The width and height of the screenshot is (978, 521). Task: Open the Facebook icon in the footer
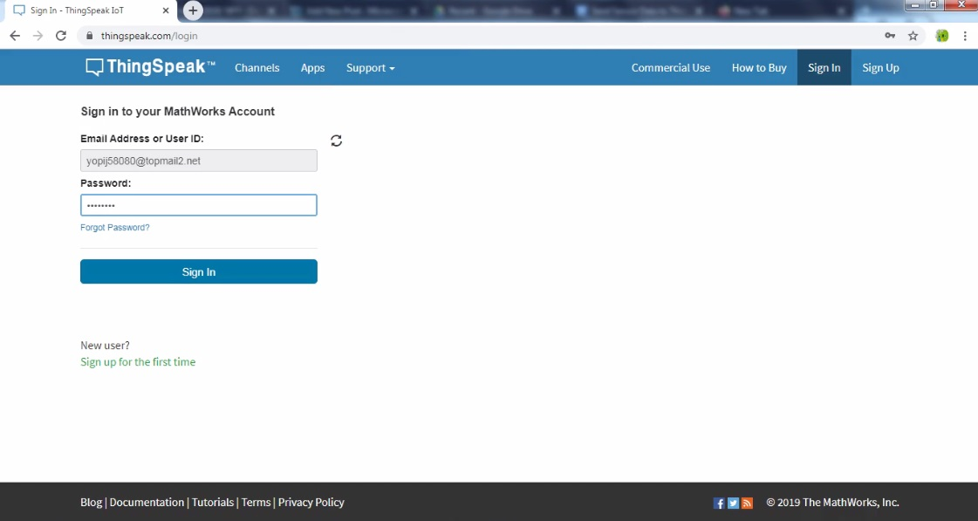coord(719,503)
